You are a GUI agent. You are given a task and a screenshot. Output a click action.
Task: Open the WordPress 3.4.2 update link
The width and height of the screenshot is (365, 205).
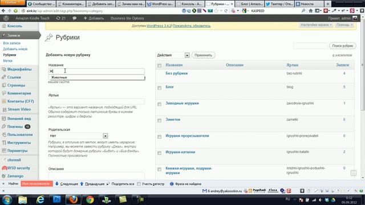click(159, 26)
